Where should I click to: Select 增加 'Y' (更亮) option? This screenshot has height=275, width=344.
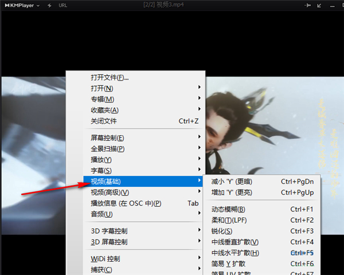pyautogui.click(x=262, y=192)
